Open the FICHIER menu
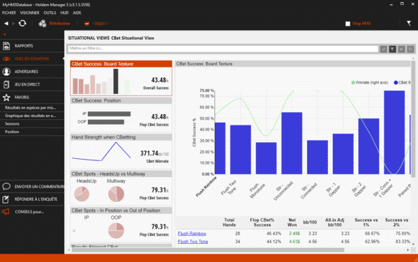Image resolution: width=418 pixels, height=262 pixels. click(x=9, y=13)
